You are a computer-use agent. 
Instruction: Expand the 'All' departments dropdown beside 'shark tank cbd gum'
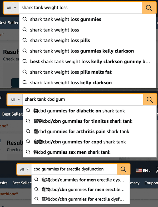[x=15, y=100]
